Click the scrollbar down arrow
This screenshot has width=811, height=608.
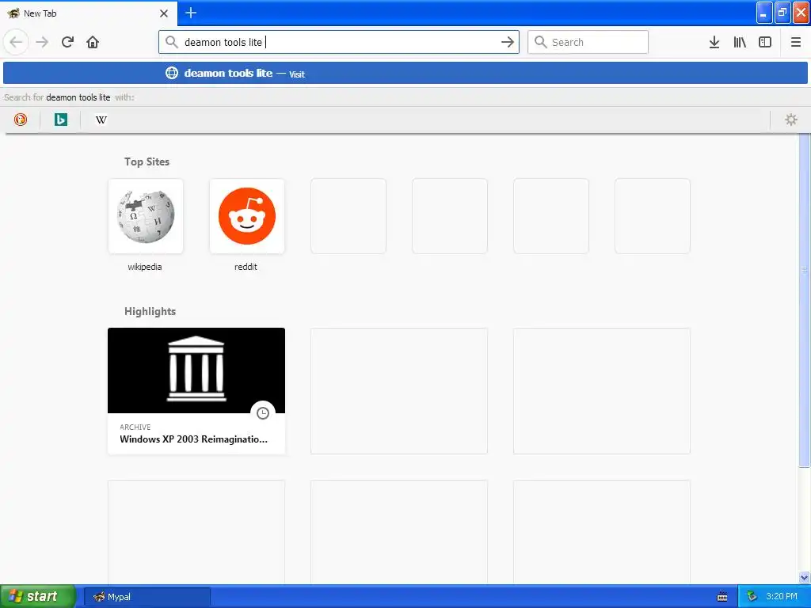[x=805, y=577]
